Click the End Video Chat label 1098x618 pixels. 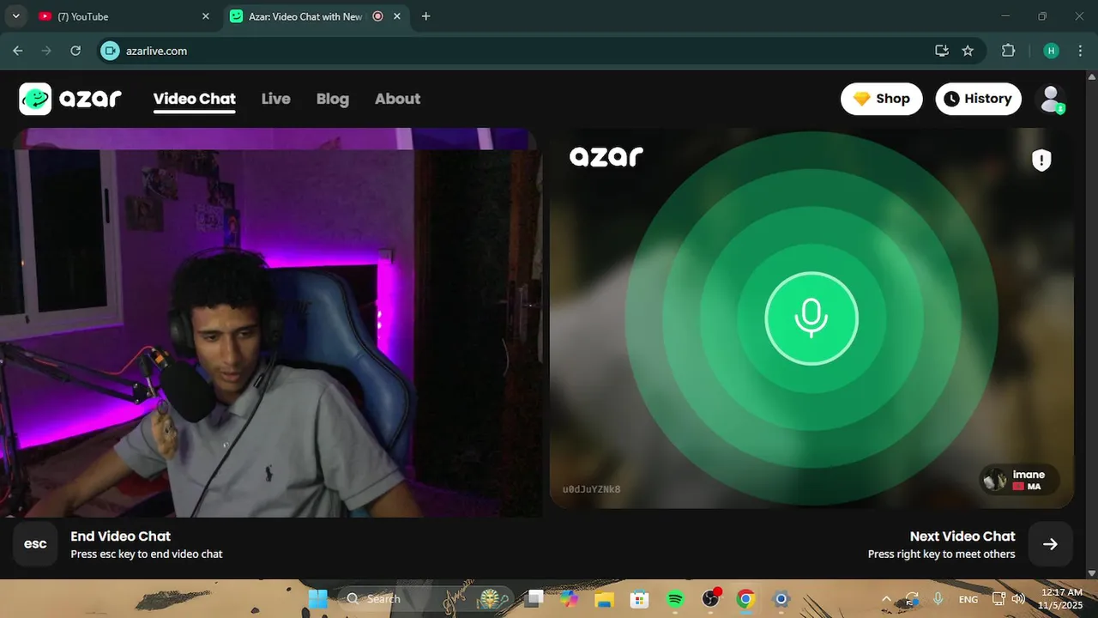(x=120, y=536)
